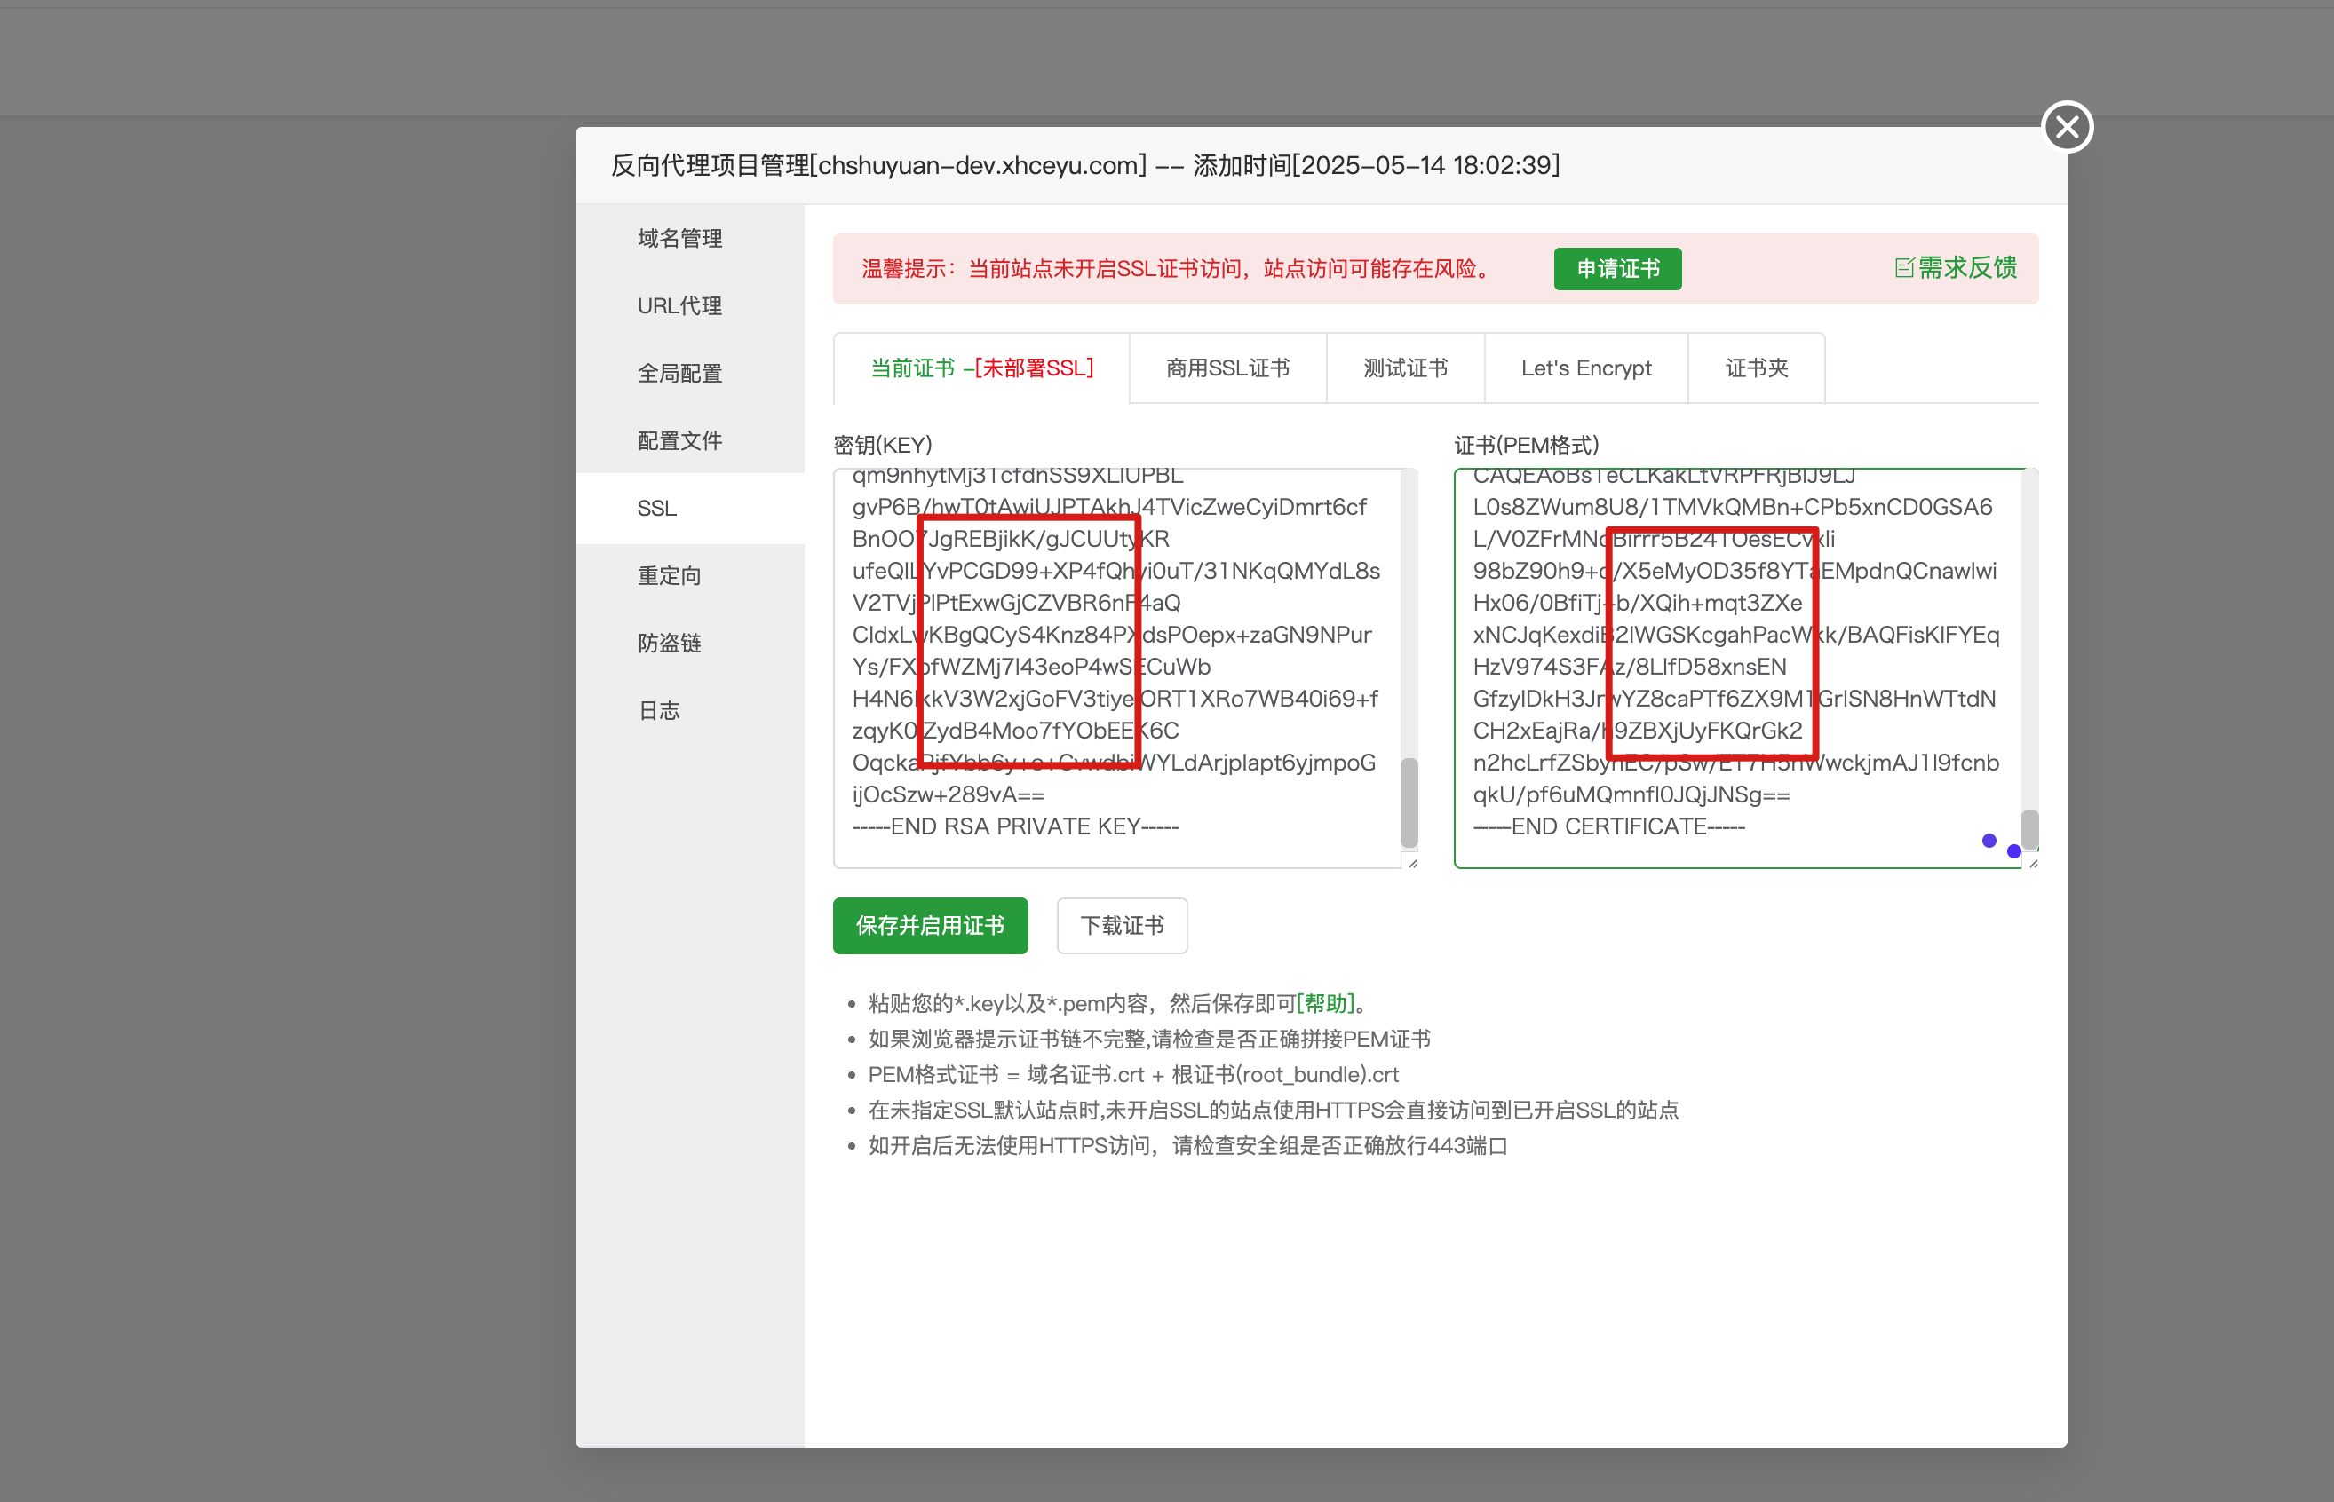Click 保存并启用证书 button
This screenshot has width=2334, height=1502.
pyautogui.click(x=929, y=925)
